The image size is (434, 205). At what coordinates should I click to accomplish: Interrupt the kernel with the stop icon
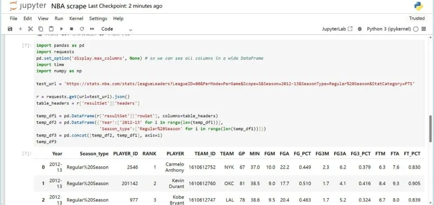72,29
